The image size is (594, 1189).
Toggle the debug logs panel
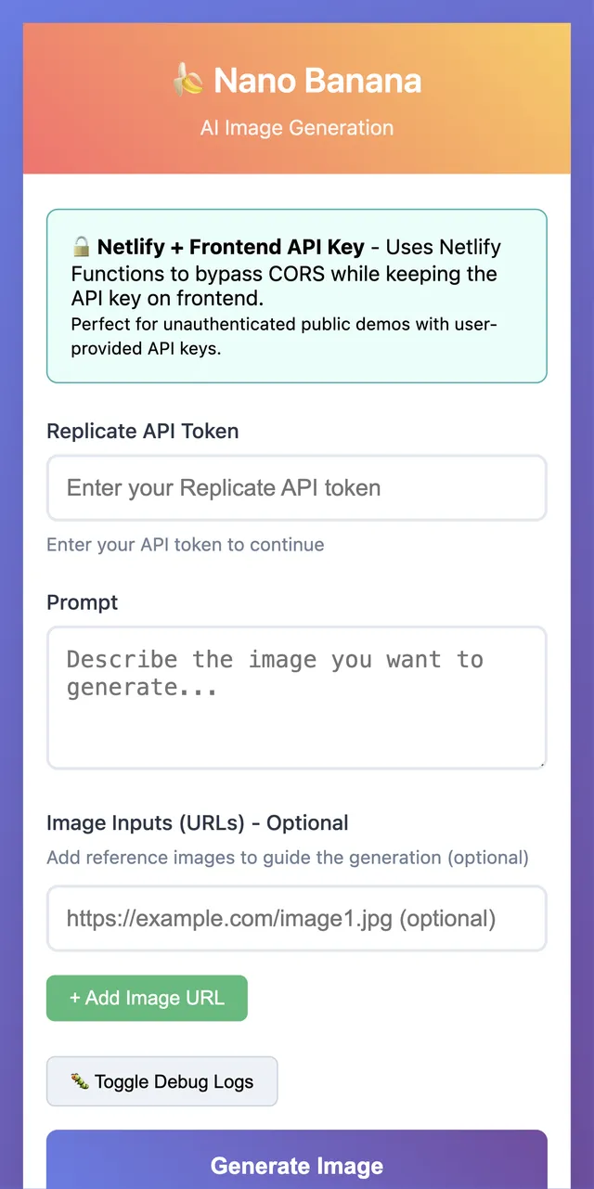pyautogui.click(x=161, y=1080)
